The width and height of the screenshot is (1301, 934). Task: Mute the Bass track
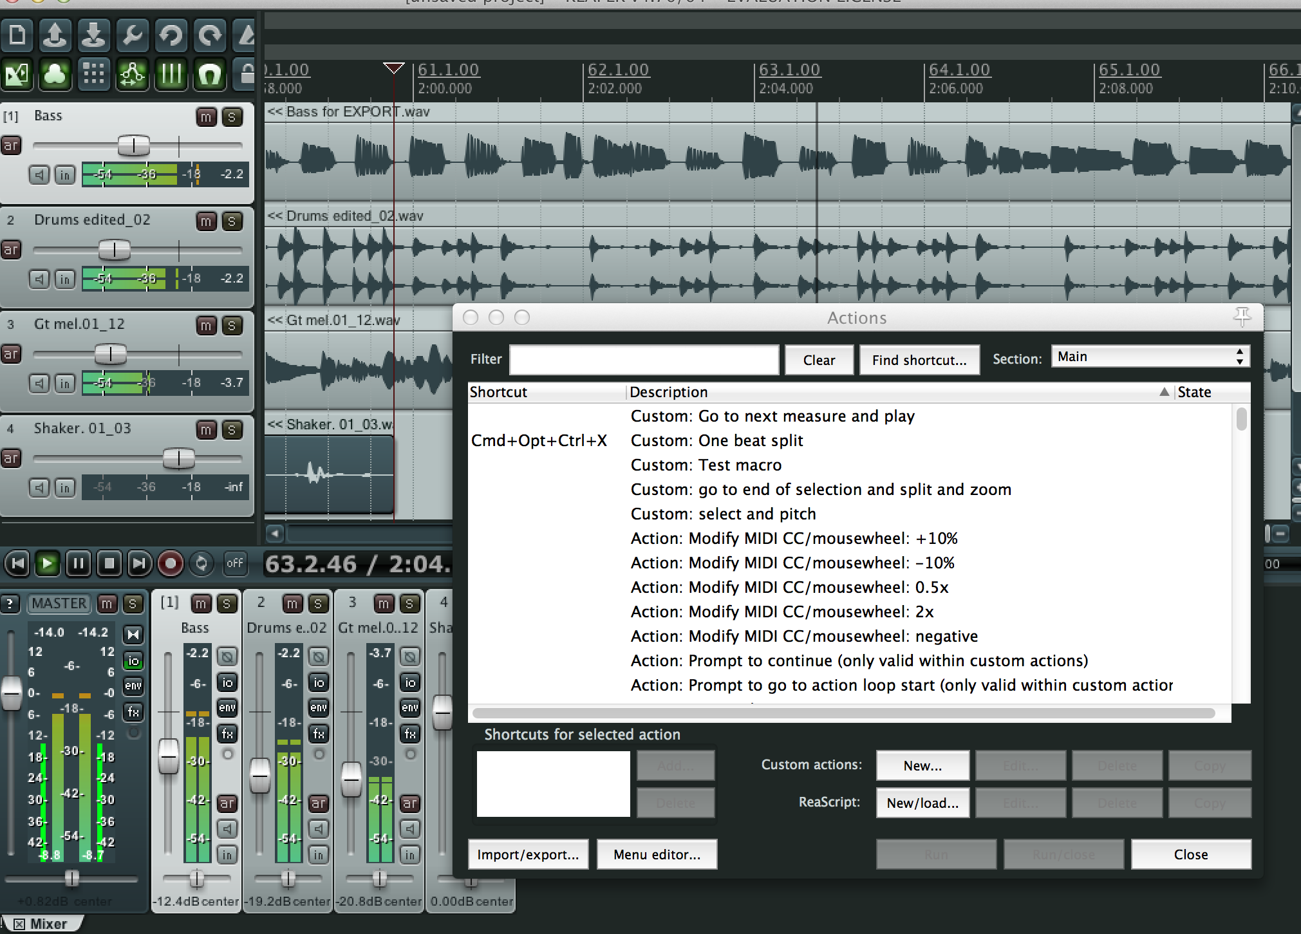click(x=206, y=117)
